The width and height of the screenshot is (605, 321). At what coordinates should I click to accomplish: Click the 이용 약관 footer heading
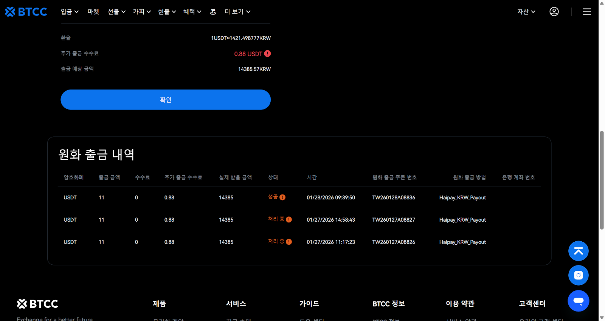pyautogui.click(x=460, y=304)
